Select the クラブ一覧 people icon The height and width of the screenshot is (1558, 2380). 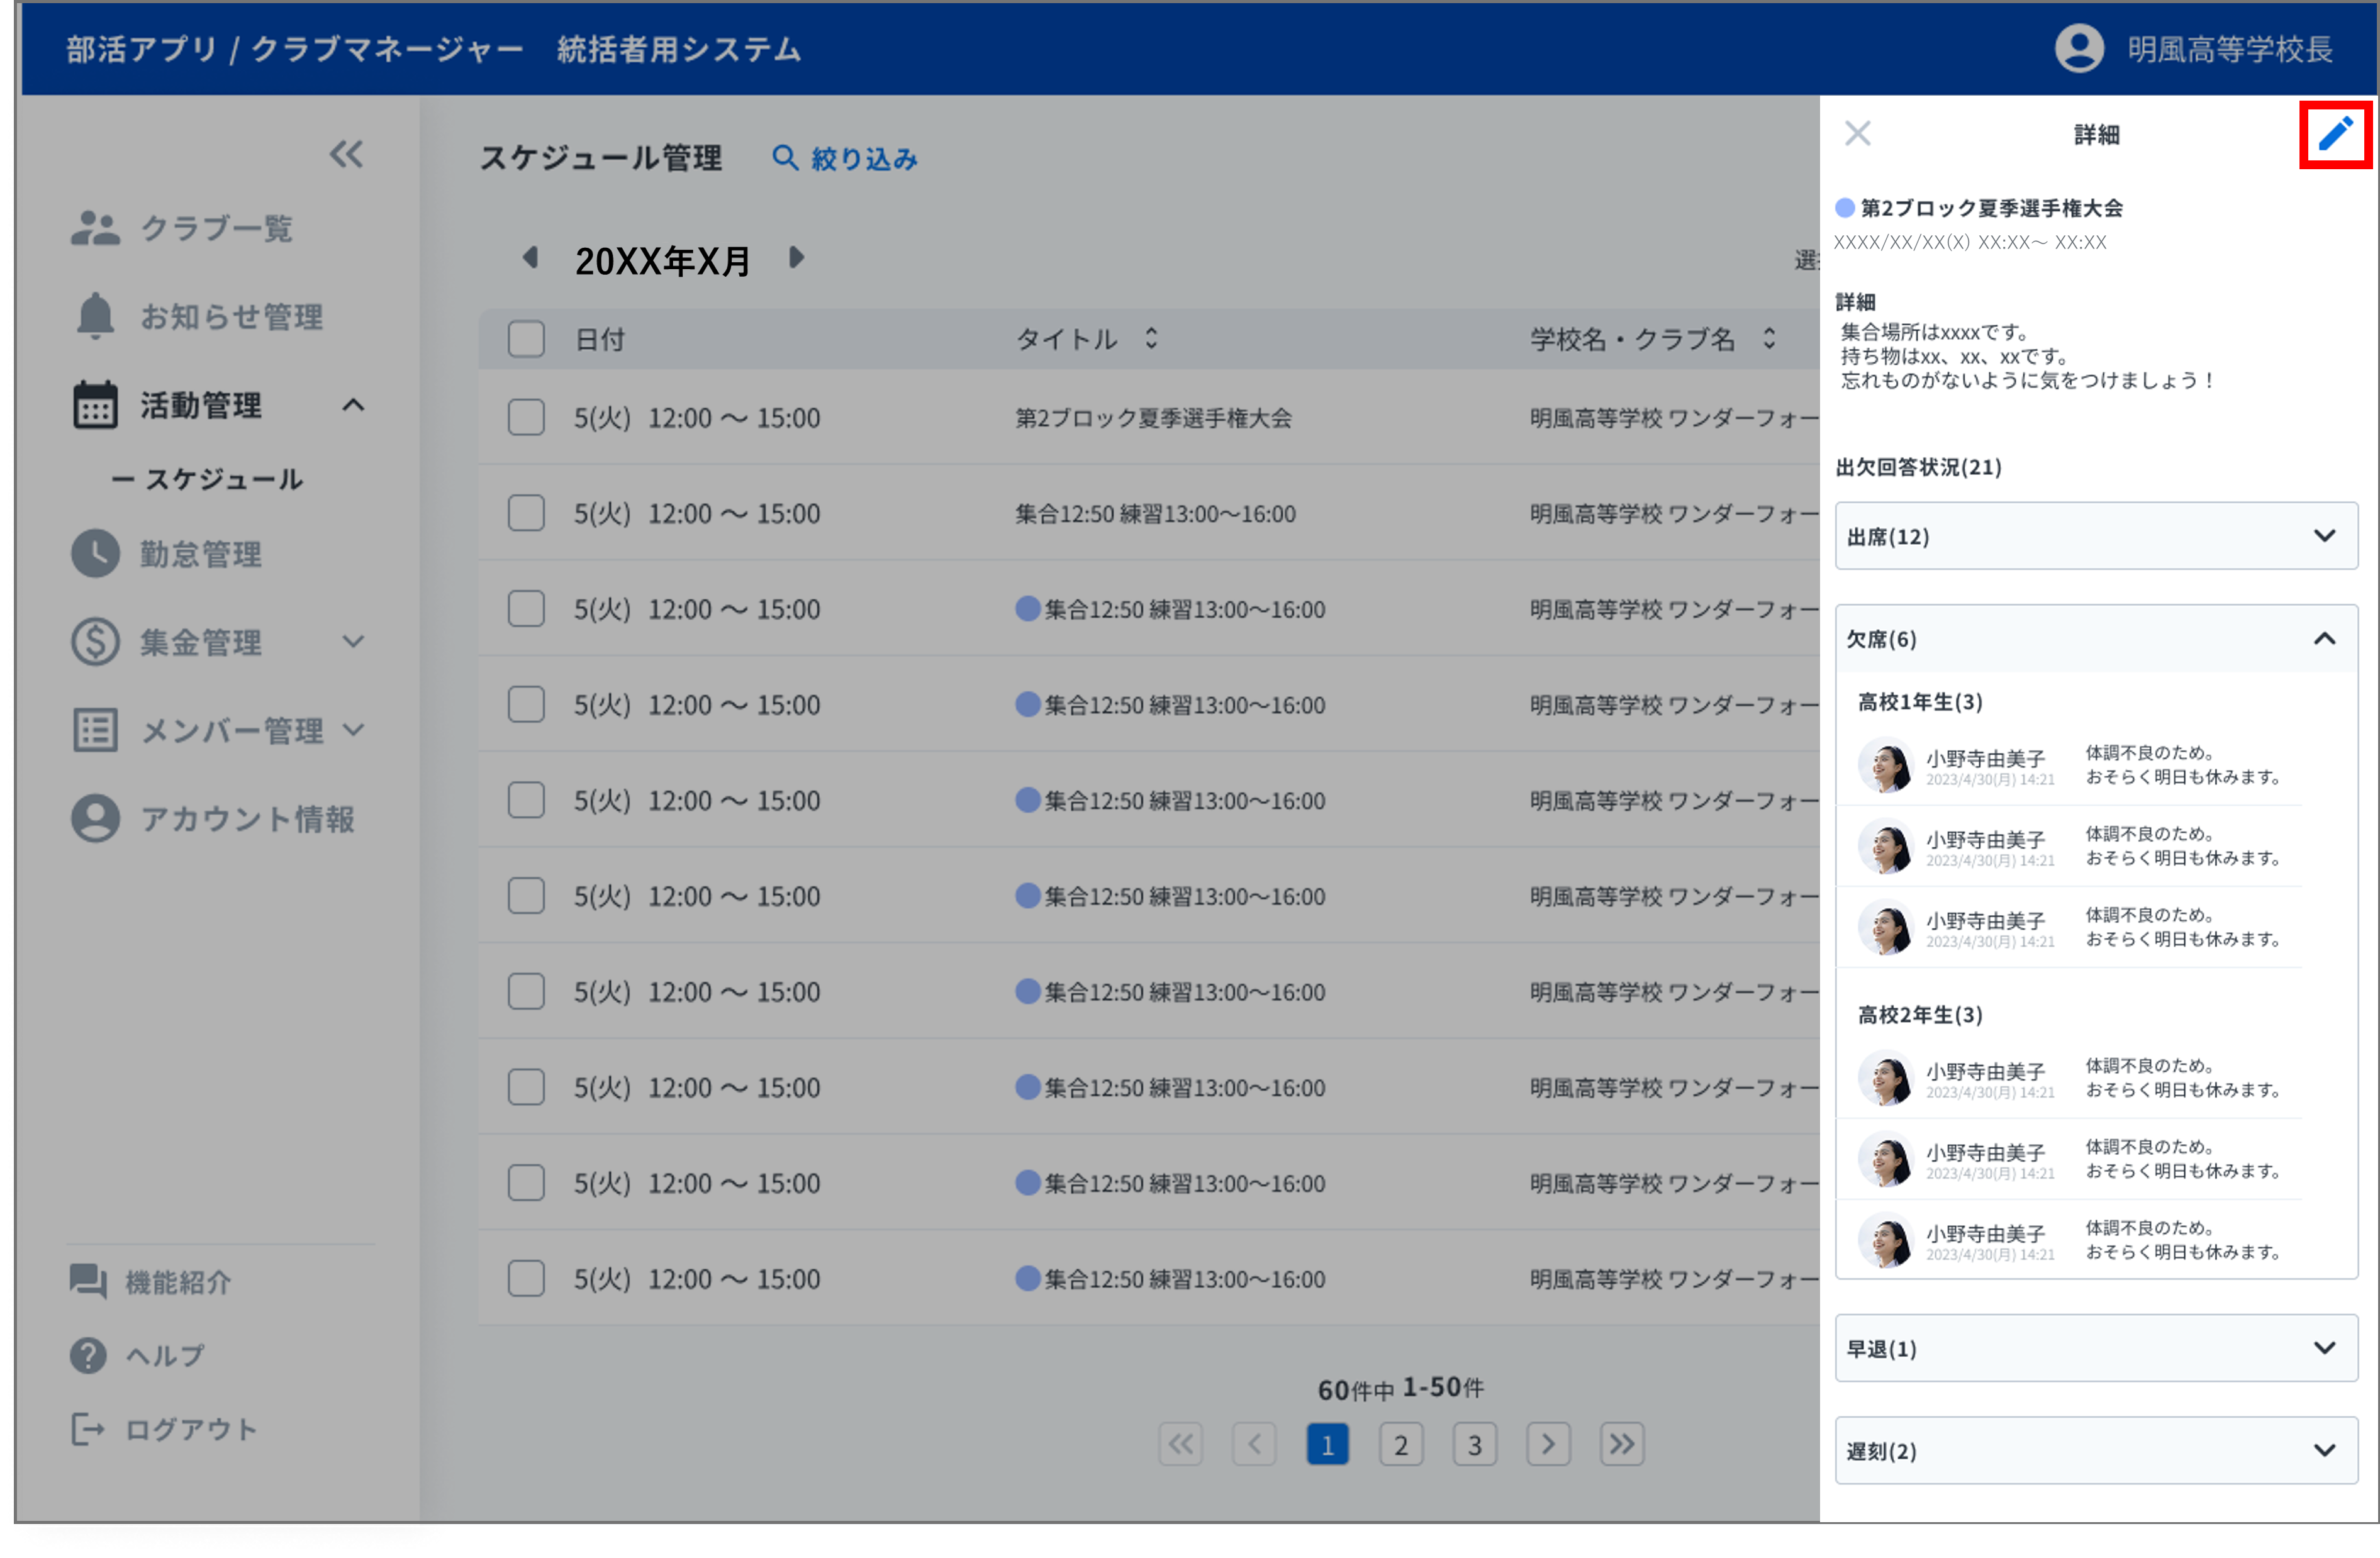click(95, 228)
